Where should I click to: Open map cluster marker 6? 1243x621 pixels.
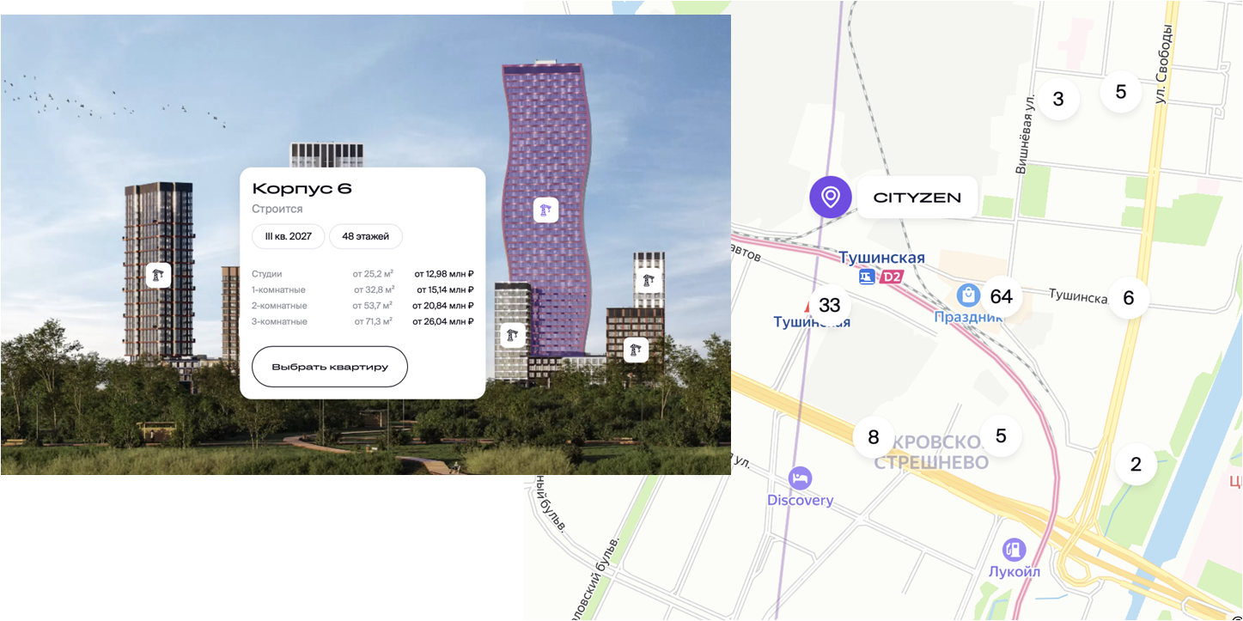coord(1129,298)
